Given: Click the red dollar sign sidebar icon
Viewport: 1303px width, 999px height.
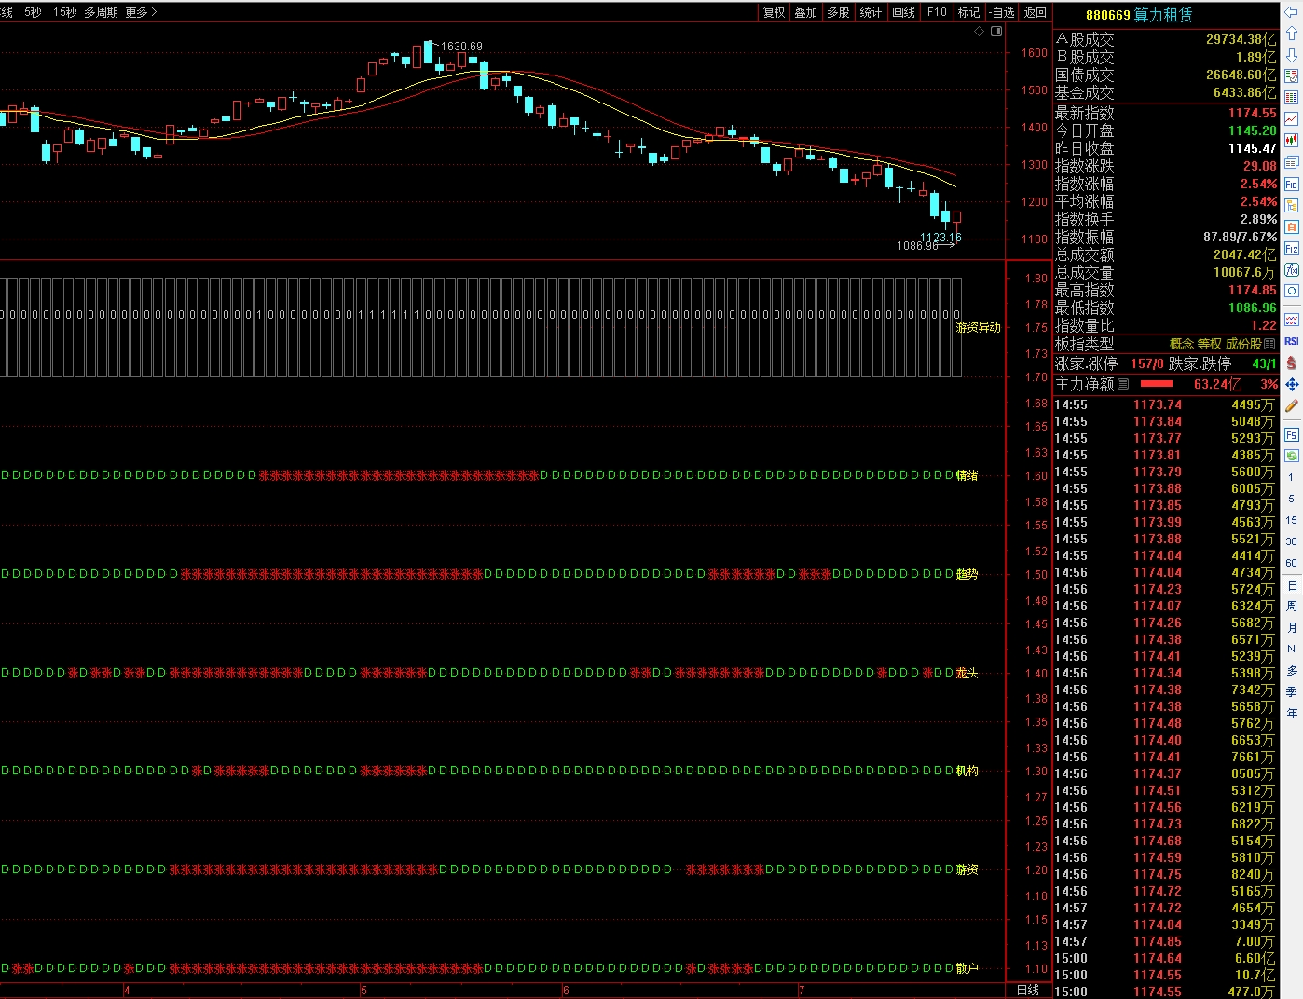Looking at the screenshot, I should click(1291, 363).
